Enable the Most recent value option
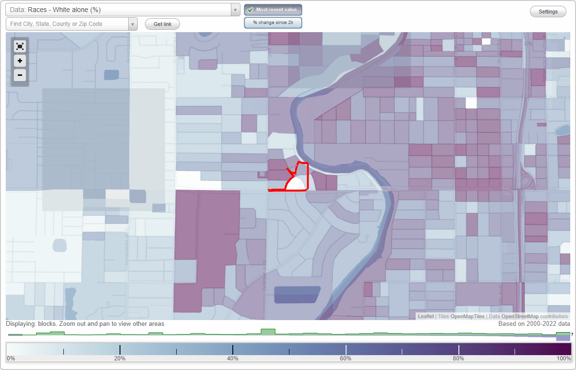 [x=273, y=10]
